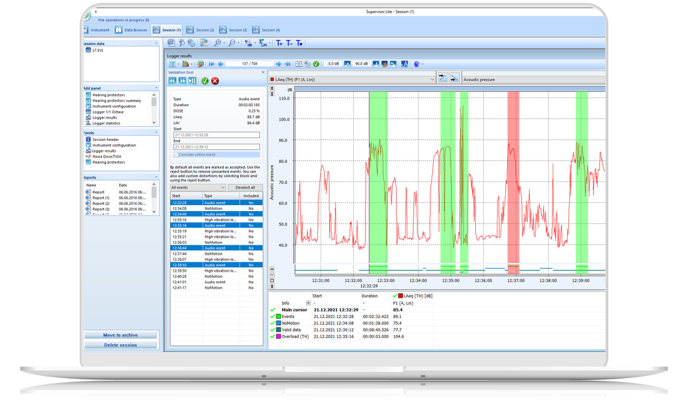Go to the first logger record
This screenshot has height=406, width=697.
(x=212, y=64)
